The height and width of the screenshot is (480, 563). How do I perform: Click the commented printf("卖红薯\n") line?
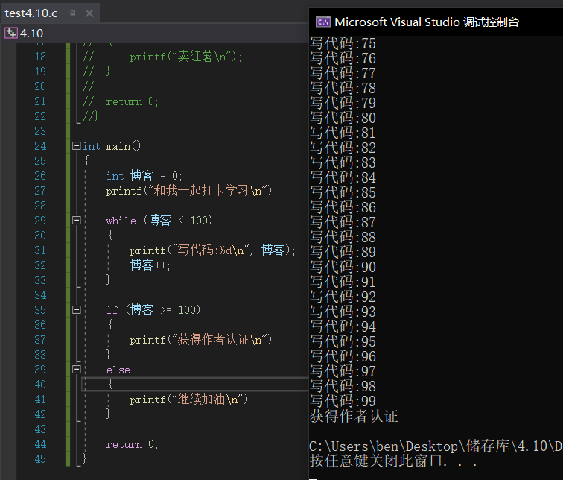coord(186,57)
